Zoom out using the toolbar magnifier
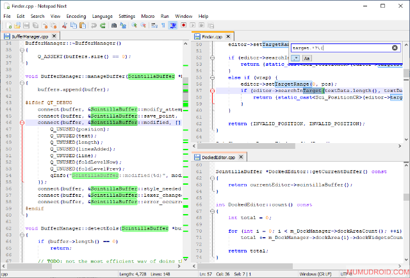The width and height of the screenshot is (410, 278). coord(143,26)
